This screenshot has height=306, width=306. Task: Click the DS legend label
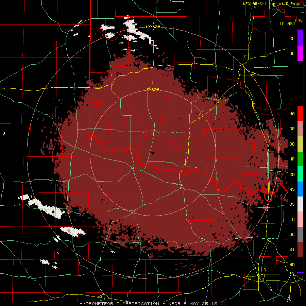point(292,204)
